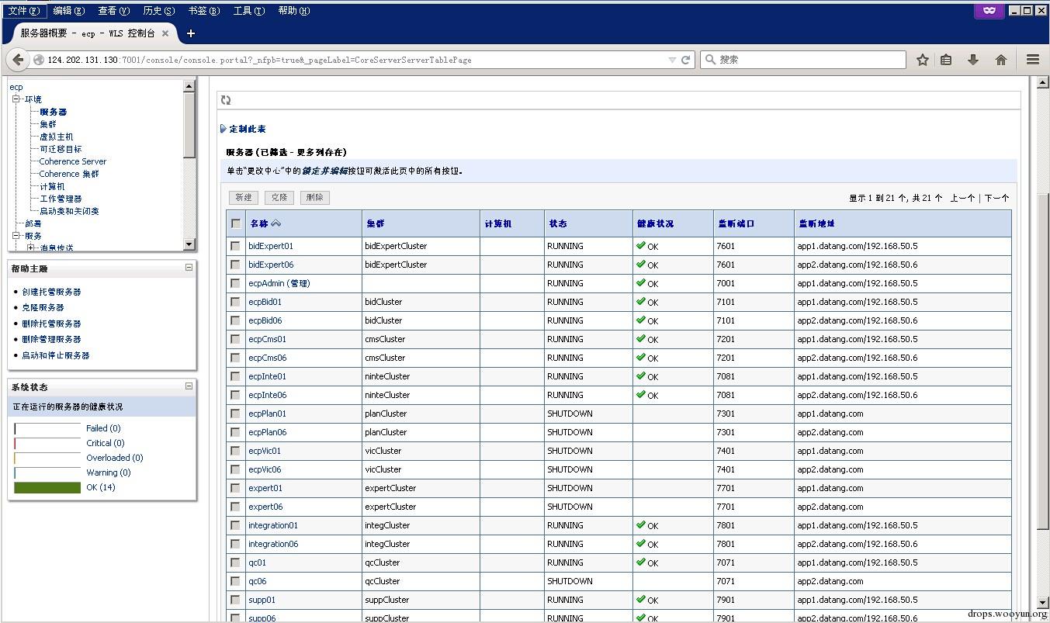This screenshot has width=1050, height=623.
Task: Expand the 定制此表 disclosure triangle
Action: click(224, 129)
